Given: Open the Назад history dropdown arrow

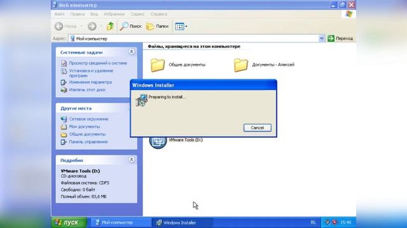Looking at the screenshot, I should pos(81,26).
